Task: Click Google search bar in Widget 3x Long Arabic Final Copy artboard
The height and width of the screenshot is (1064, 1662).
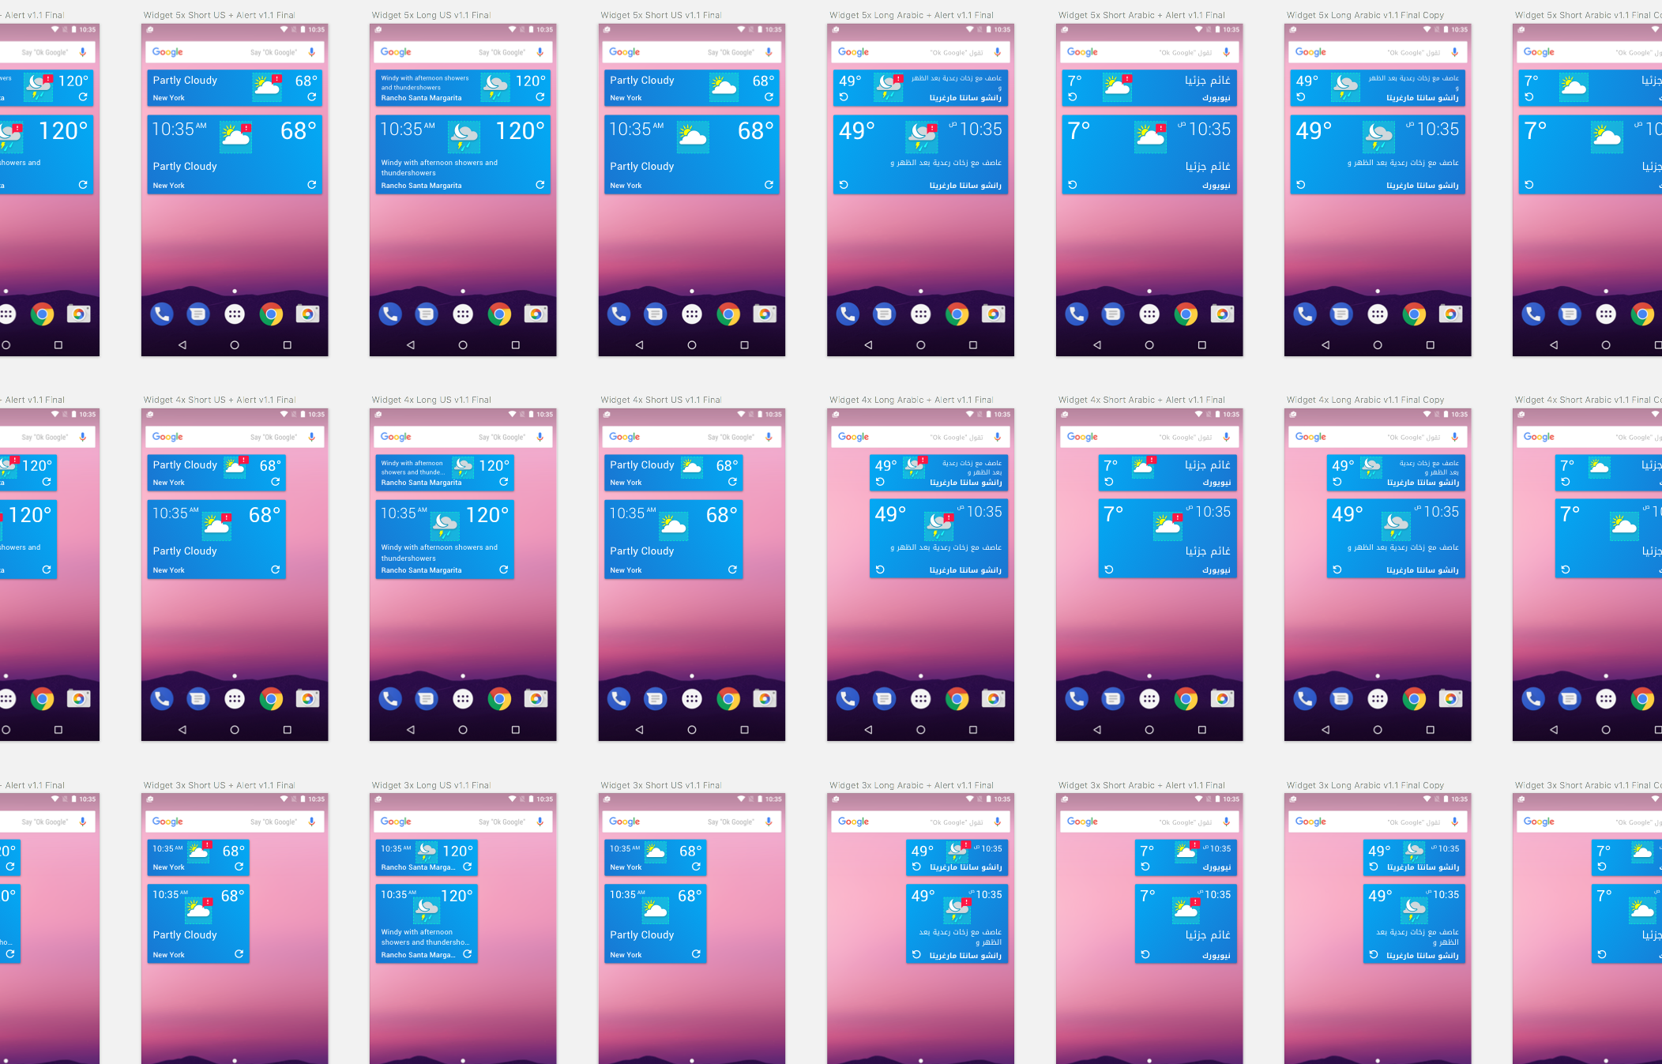Action: pyautogui.click(x=1378, y=821)
